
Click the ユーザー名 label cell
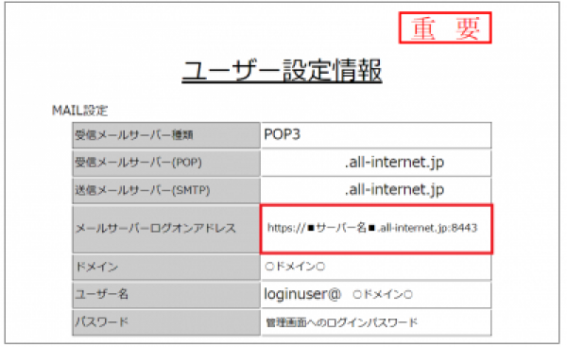click(x=166, y=295)
